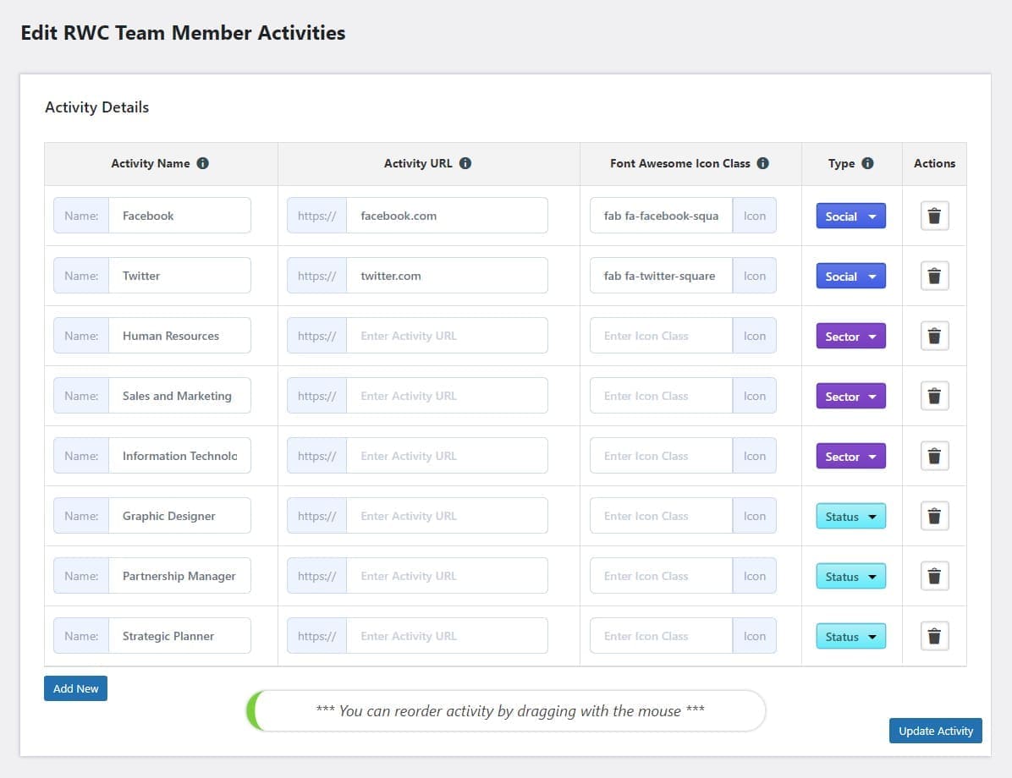
Task: Click Update Activity button
Action: (935, 731)
